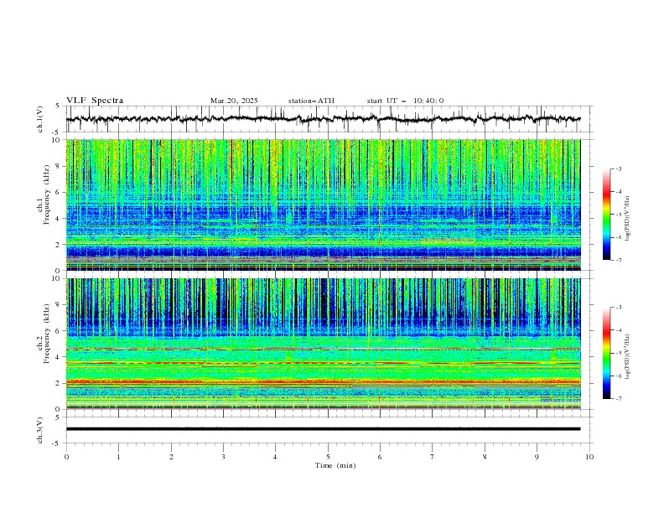This screenshot has width=664, height=513.
Task: Click the ch.1 waveform trace plot
Action: [329, 119]
